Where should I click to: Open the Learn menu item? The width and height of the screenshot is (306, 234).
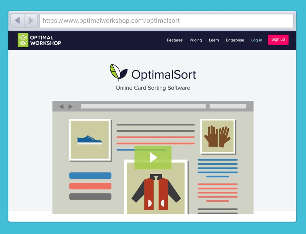pos(214,40)
